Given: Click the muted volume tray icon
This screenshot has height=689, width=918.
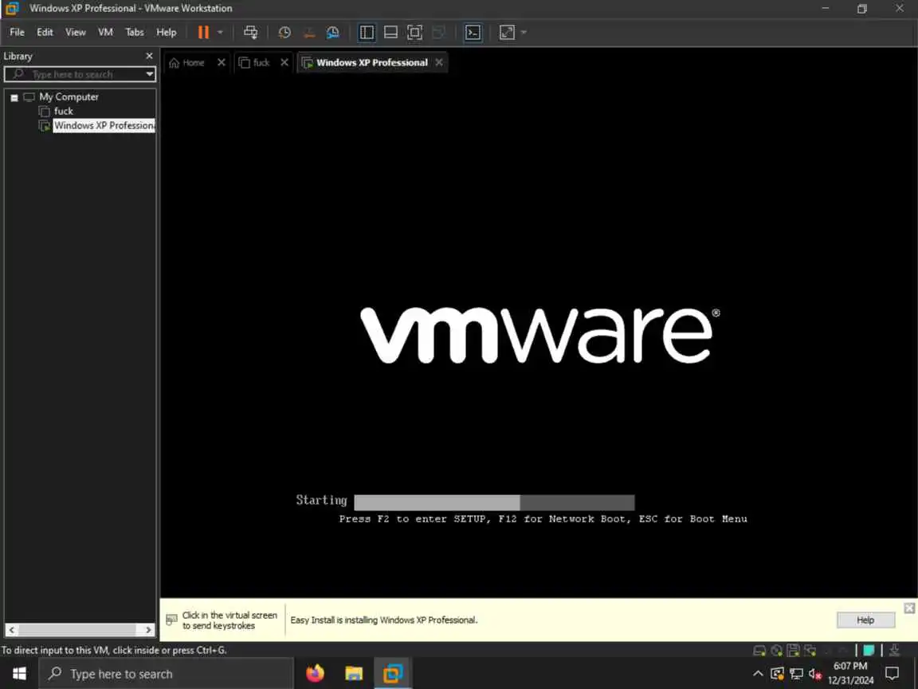Looking at the screenshot, I should pyautogui.click(x=815, y=674).
